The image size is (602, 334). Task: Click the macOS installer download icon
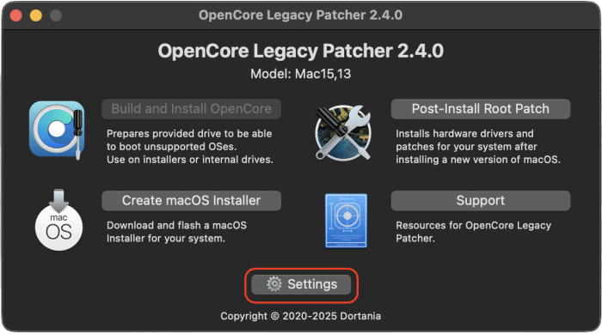[x=58, y=220]
